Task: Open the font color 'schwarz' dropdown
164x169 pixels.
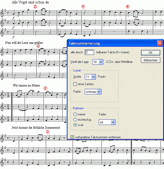Action: pyautogui.click(x=99, y=92)
